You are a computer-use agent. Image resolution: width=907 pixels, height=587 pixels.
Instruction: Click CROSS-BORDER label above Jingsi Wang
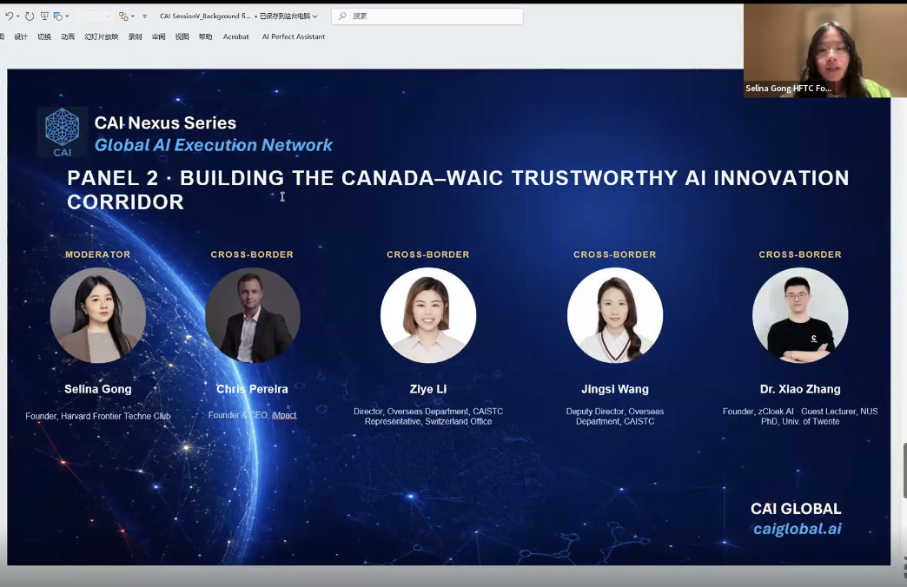tap(615, 254)
